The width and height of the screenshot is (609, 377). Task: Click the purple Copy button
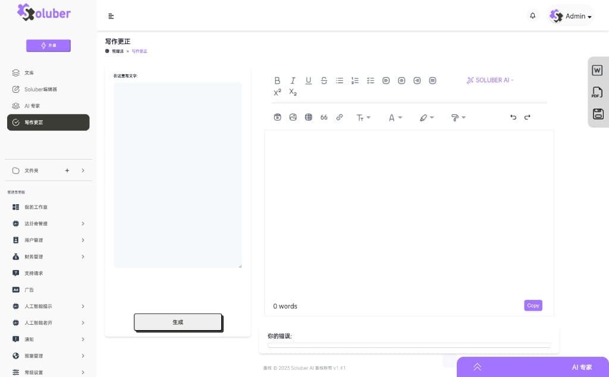pos(533,305)
